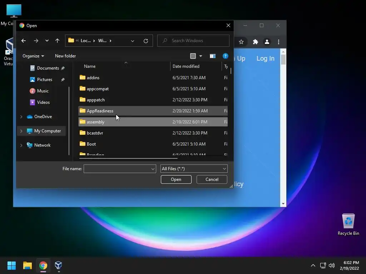Select the AppReadiness folder

point(153,111)
